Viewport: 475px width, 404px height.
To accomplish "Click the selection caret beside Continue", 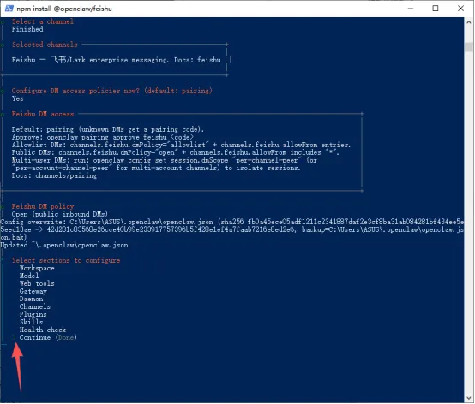I will (14, 337).
